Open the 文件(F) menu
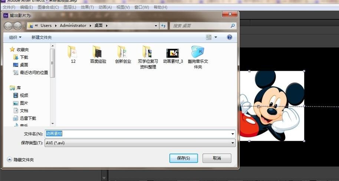The width and height of the screenshot is (339, 181). (9, 7)
